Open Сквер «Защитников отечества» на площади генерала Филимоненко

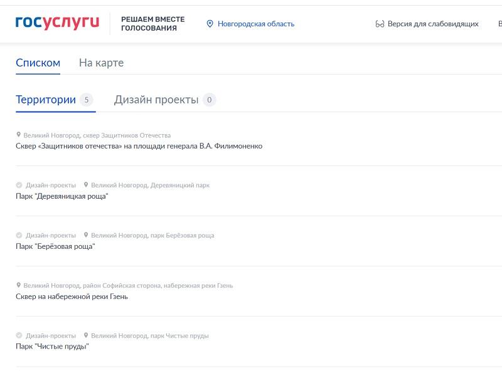pyautogui.click(x=139, y=146)
